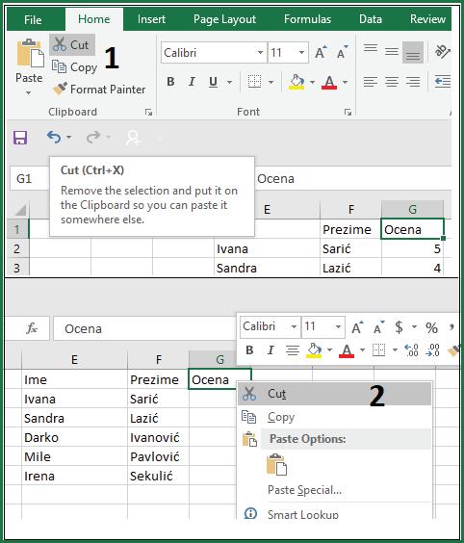Apply the yellow Fill Color in ribbon
This screenshot has height=543, width=464.
click(x=296, y=82)
